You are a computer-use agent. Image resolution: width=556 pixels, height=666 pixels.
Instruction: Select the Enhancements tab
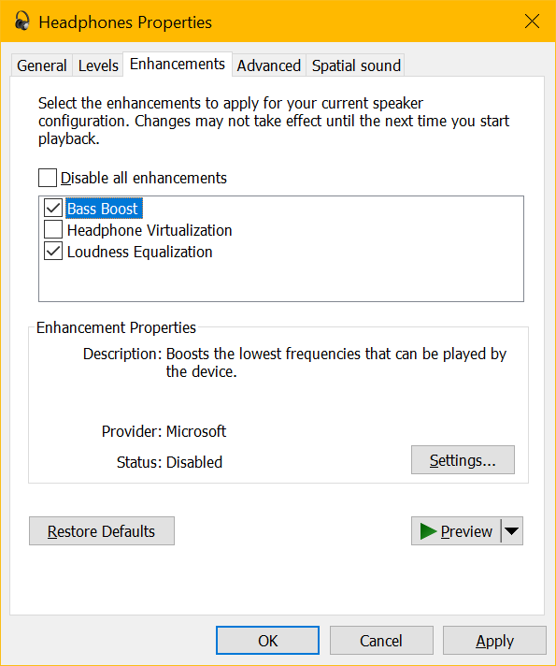point(178,65)
